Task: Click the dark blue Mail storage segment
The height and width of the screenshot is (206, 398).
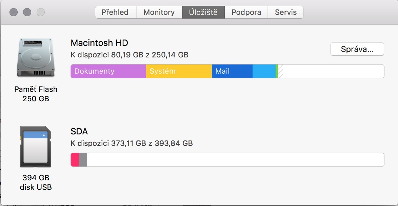Action: click(x=232, y=71)
